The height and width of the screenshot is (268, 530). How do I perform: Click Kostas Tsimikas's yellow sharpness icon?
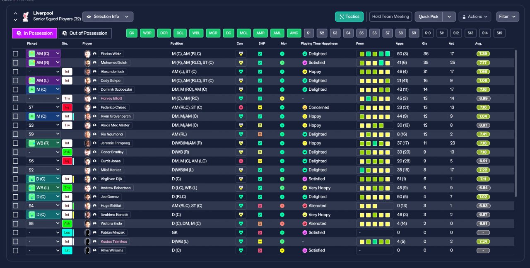(260, 241)
